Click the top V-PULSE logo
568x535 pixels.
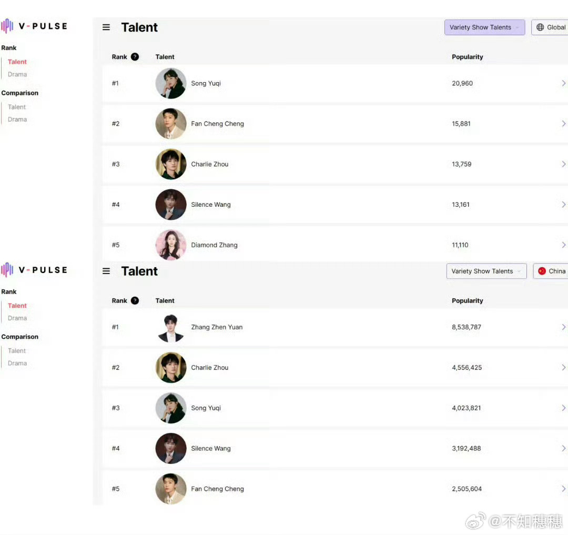[34, 26]
